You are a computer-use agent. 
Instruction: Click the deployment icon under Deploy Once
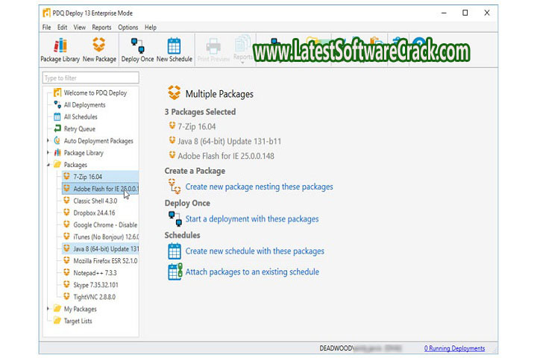pos(175,219)
